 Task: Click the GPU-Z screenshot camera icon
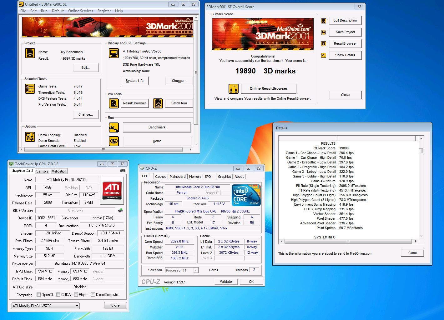tap(123, 171)
